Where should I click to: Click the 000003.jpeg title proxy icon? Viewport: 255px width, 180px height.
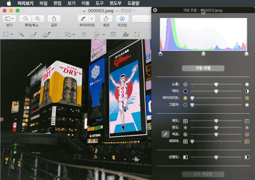click(84, 11)
